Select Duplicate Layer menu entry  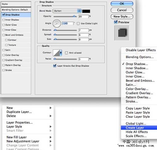click(x=19, y=112)
